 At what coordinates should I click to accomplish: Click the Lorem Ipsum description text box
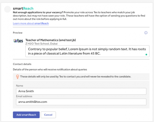coord(87,51)
